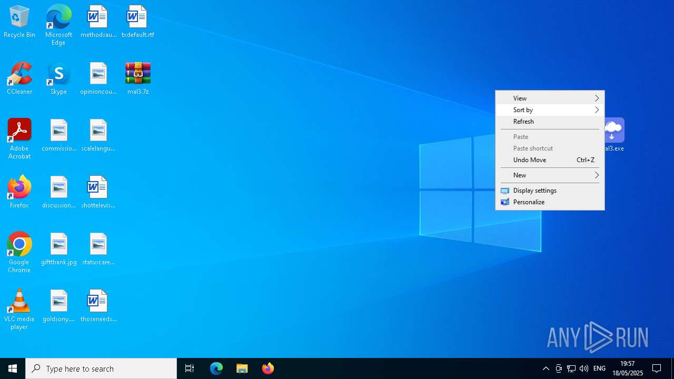Image resolution: width=674 pixels, height=379 pixels.
Task: Select the mal3.7z archive icon
Action: tap(137, 78)
